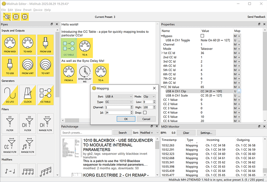Open the Sort dropdown in Patchstorage
This screenshot has width=267, height=182.
point(149,133)
